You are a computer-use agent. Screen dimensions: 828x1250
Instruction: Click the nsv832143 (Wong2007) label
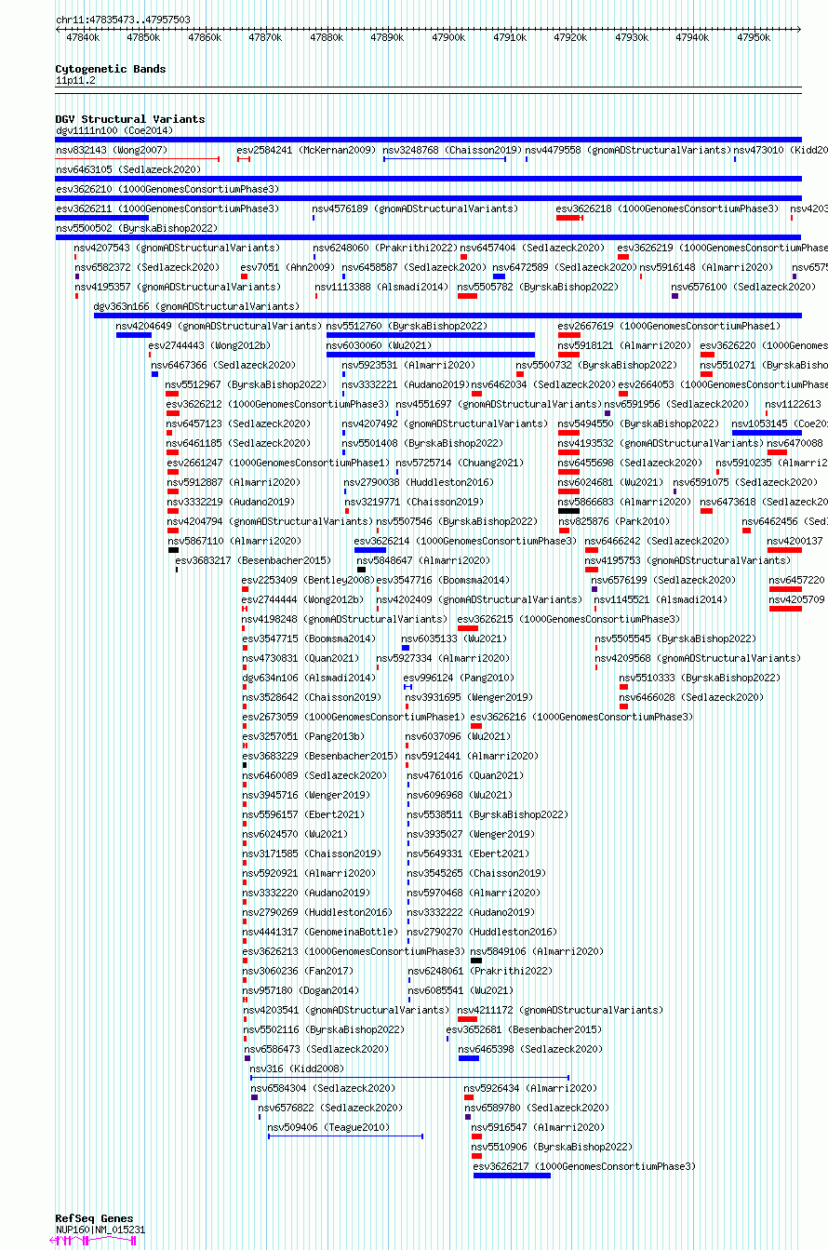pos(112,150)
